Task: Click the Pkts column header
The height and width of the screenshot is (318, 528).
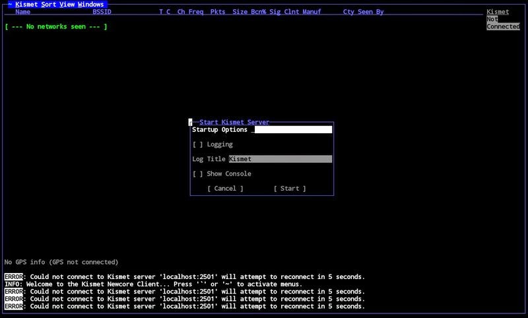Action: (x=218, y=12)
